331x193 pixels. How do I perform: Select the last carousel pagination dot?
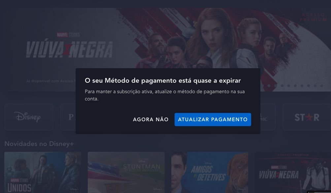point(322,86)
